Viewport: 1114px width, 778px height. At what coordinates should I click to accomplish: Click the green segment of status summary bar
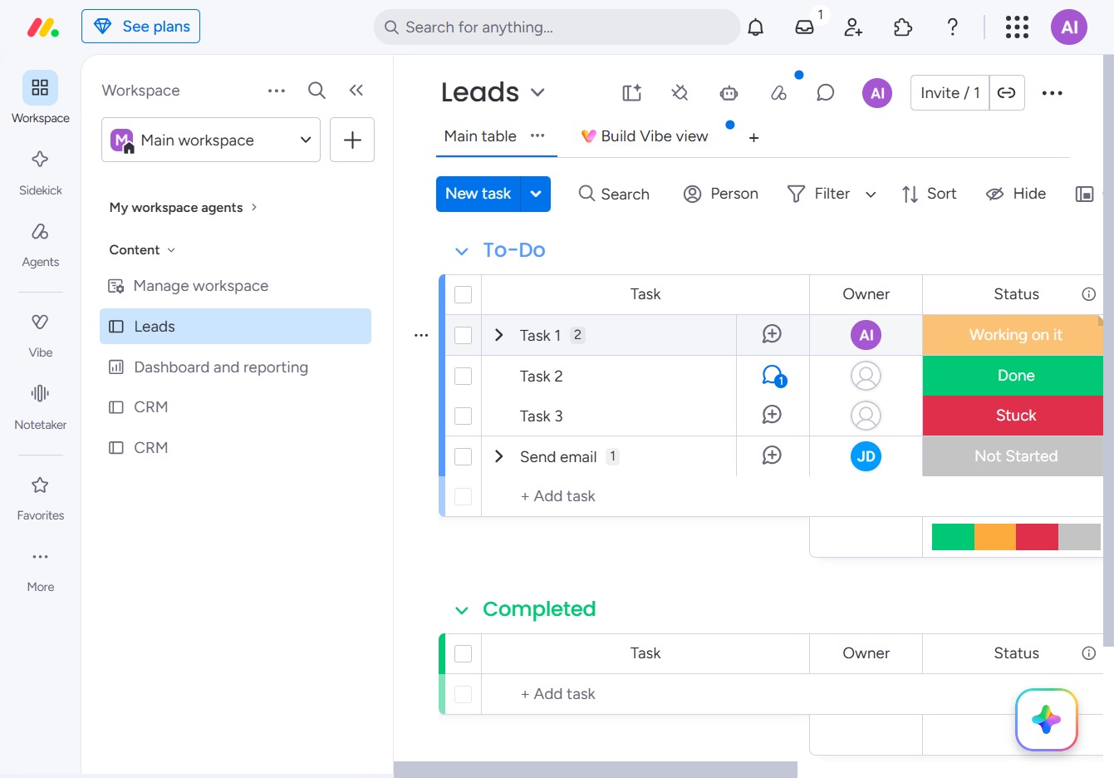[x=953, y=537]
